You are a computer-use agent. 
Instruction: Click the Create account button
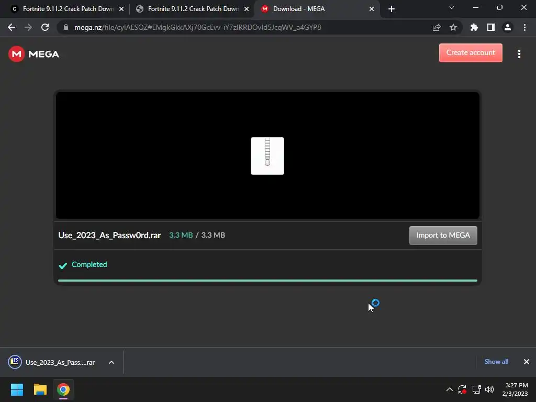tap(471, 53)
